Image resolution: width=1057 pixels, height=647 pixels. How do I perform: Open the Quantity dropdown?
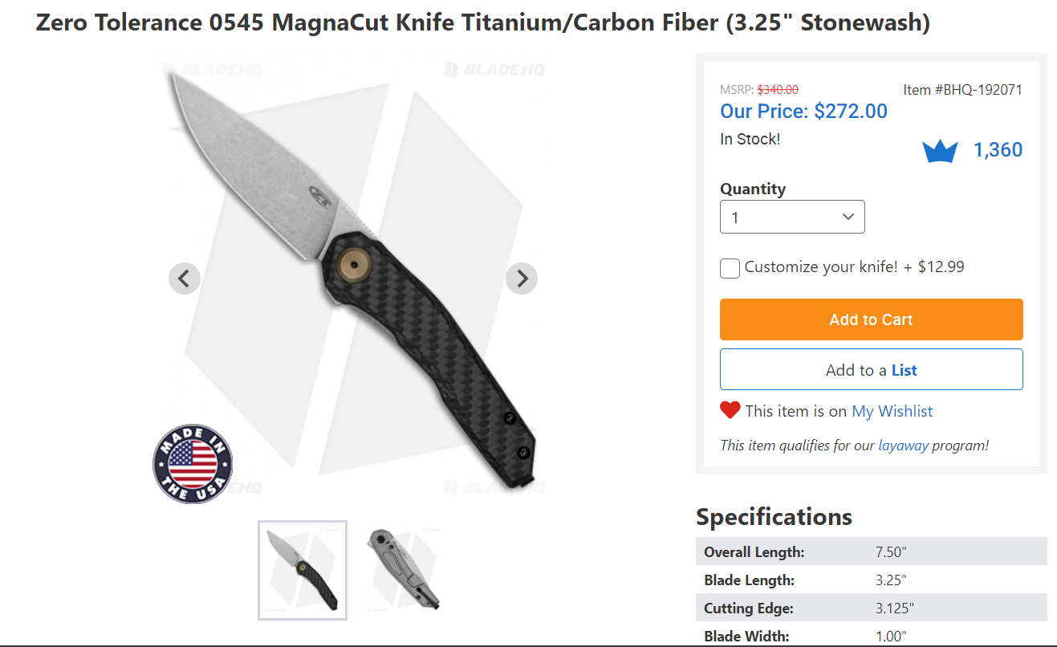coord(792,217)
